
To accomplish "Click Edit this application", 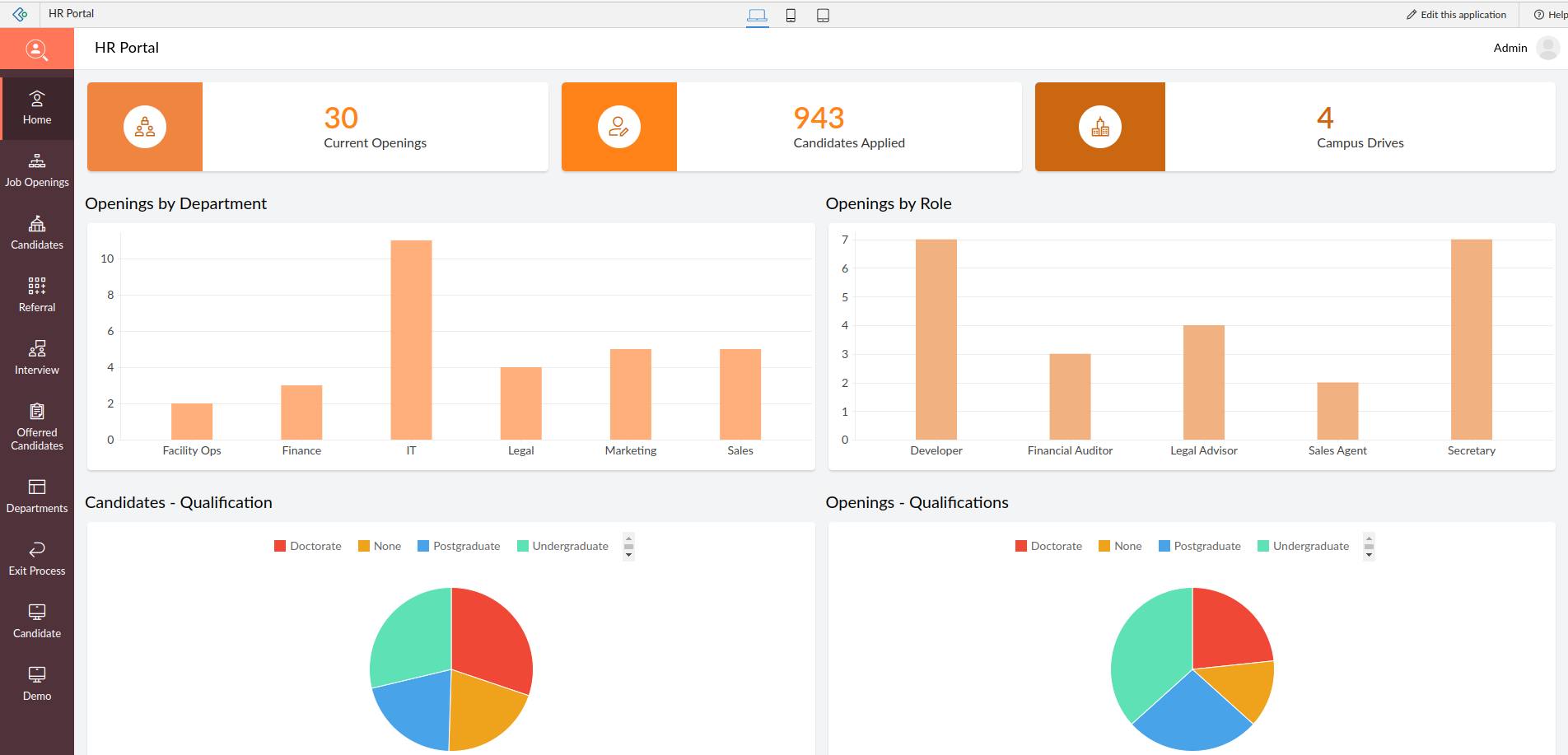I will click(1456, 14).
